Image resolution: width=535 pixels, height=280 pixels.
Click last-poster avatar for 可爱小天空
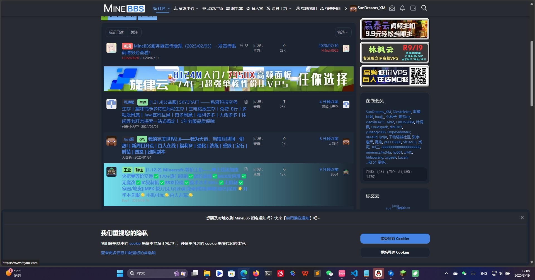click(x=346, y=104)
